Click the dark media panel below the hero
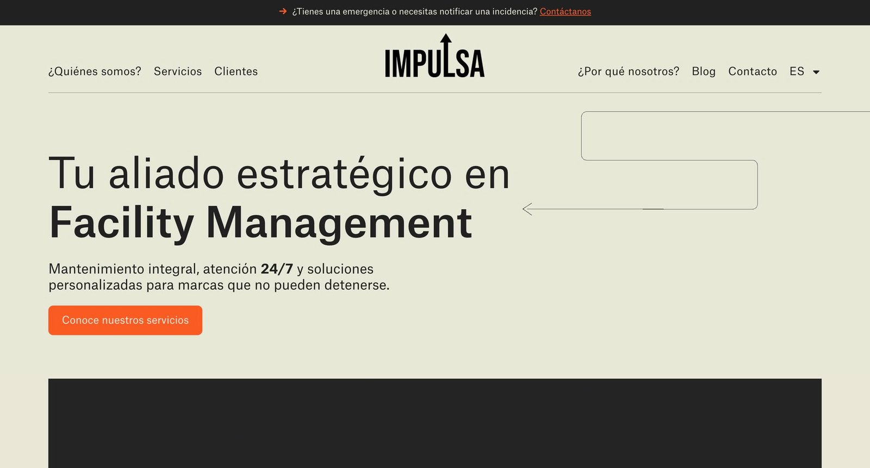The image size is (870, 468). (x=435, y=423)
